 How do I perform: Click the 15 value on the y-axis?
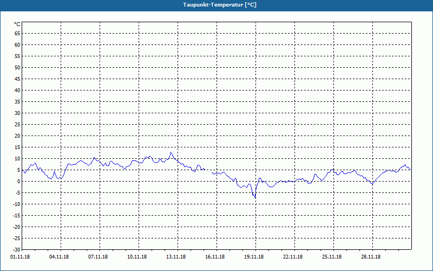pos(17,147)
